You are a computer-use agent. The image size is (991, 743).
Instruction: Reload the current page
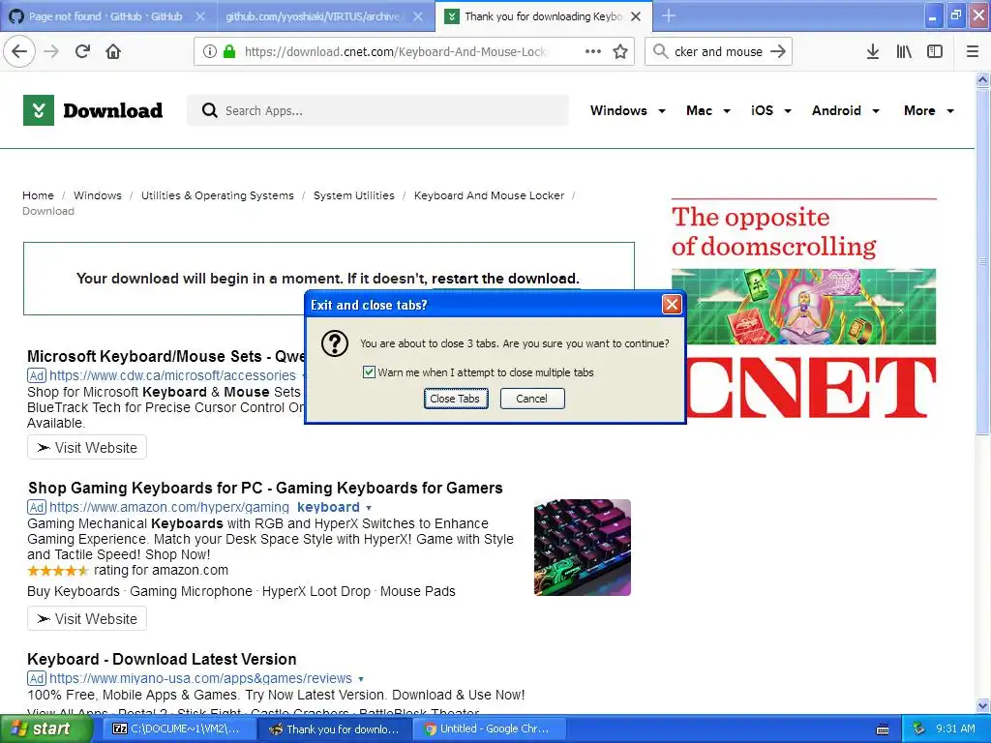pos(82,52)
